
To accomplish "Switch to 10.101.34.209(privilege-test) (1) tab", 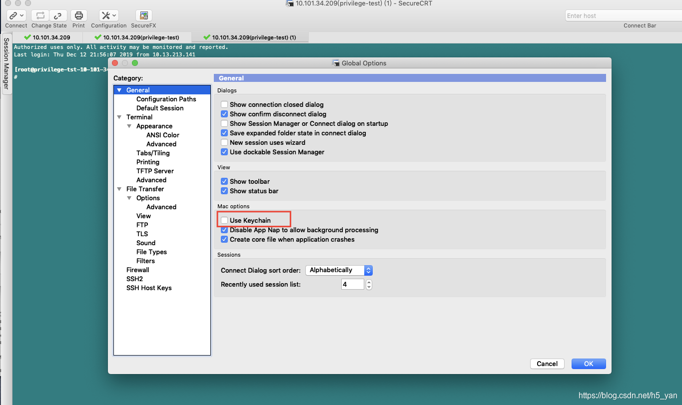I will pyautogui.click(x=250, y=37).
